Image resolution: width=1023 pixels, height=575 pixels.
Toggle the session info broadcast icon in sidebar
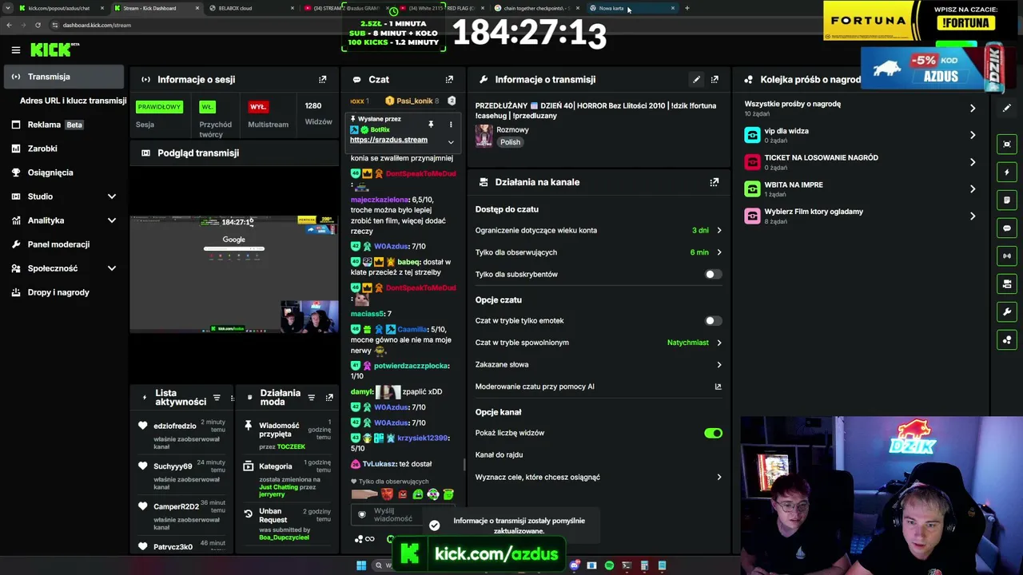[1007, 256]
